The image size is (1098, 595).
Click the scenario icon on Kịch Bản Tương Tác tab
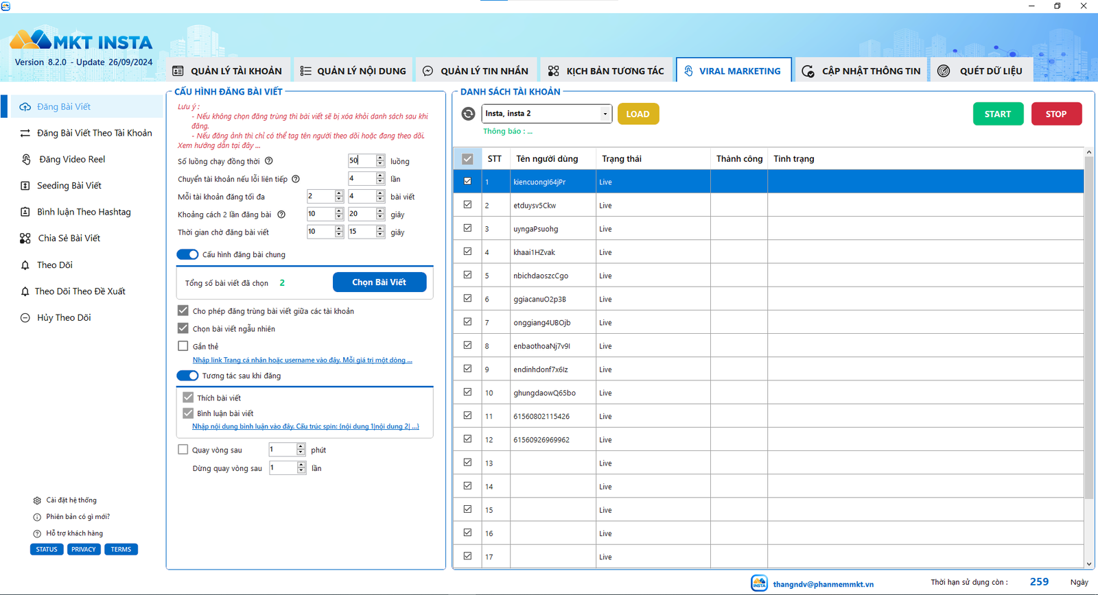(554, 71)
